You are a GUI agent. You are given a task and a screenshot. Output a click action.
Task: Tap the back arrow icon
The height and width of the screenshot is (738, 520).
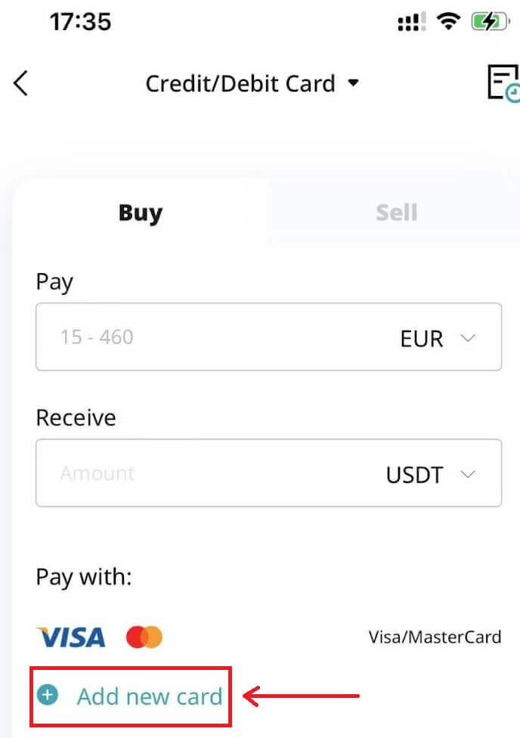point(21,83)
